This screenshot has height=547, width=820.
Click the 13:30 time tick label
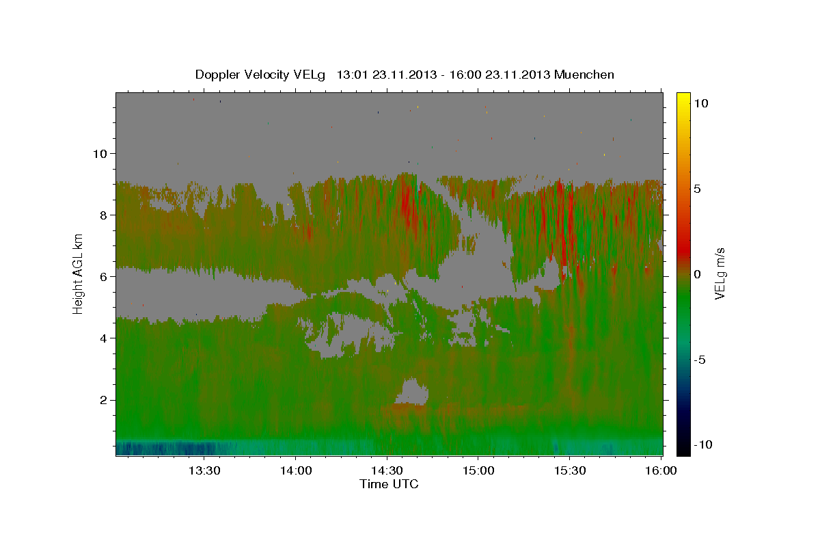[204, 470]
